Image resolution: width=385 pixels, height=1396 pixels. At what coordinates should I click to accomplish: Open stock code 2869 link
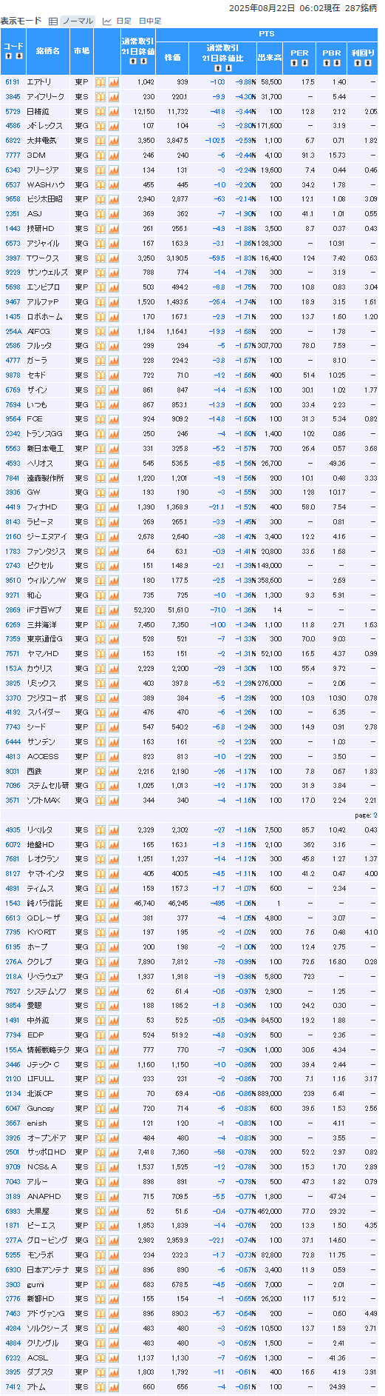pos(13,610)
